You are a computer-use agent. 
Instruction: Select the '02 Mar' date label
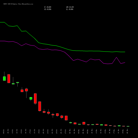click(x=70, y=131)
